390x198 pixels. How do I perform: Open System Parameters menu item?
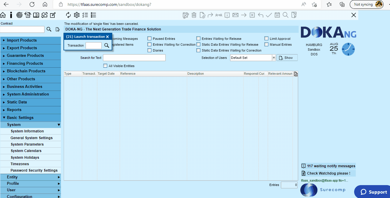click(31, 144)
